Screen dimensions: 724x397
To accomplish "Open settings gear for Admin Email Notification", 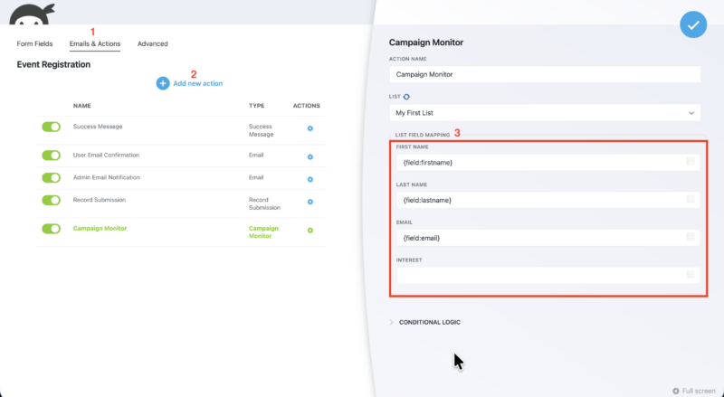I will (x=310, y=179).
